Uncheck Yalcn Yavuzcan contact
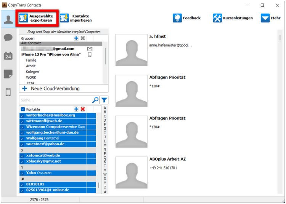 [x=22, y=173]
